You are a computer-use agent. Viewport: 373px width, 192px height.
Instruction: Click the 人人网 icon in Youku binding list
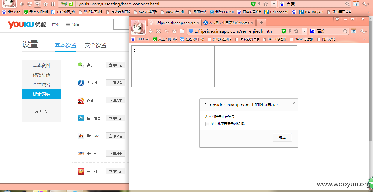[x=81, y=83]
